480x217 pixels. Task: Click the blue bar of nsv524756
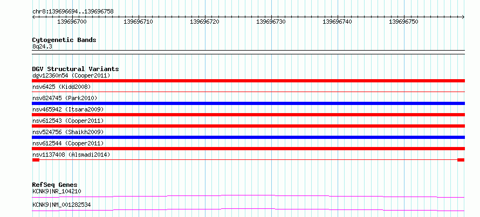coord(248,137)
